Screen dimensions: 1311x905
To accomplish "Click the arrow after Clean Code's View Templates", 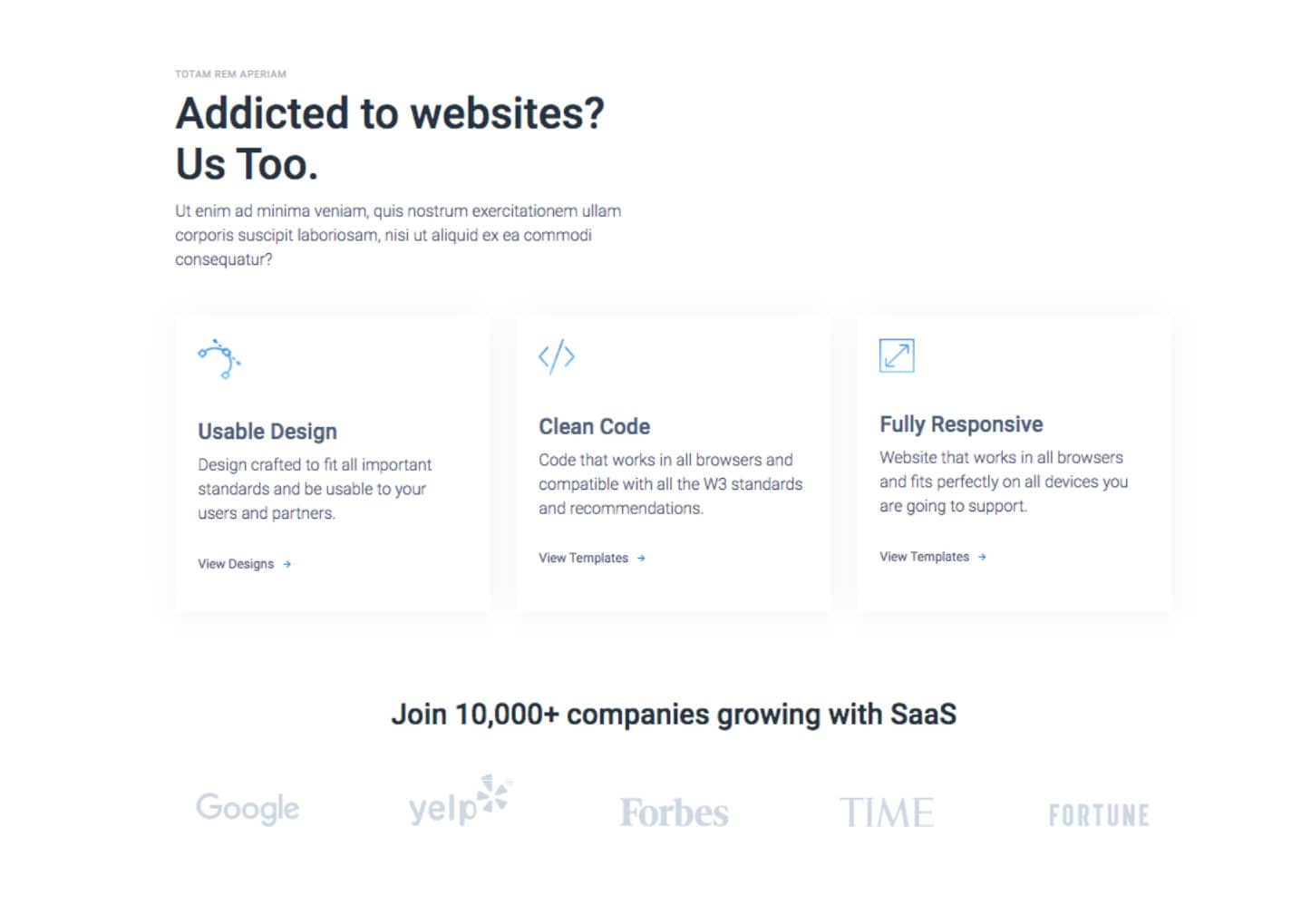I will (641, 558).
